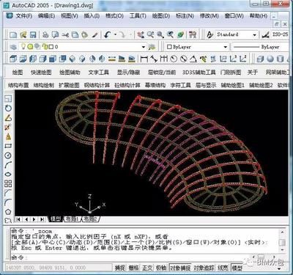The height and width of the screenshot is (275, 293).
Task: Click the next layout tab arrow
Action: [x=34, y=219]
